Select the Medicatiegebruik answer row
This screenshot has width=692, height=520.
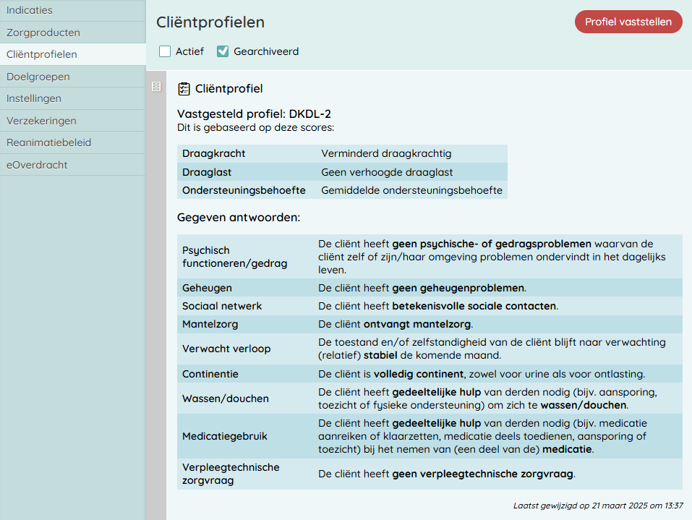pos(430,436)
